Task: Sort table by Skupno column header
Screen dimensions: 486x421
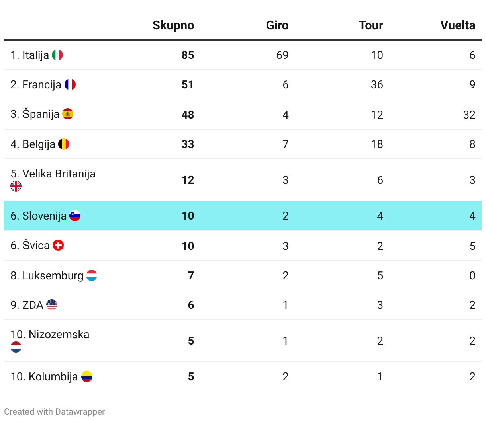Action: pyautogui.click(x=173, y=25)
